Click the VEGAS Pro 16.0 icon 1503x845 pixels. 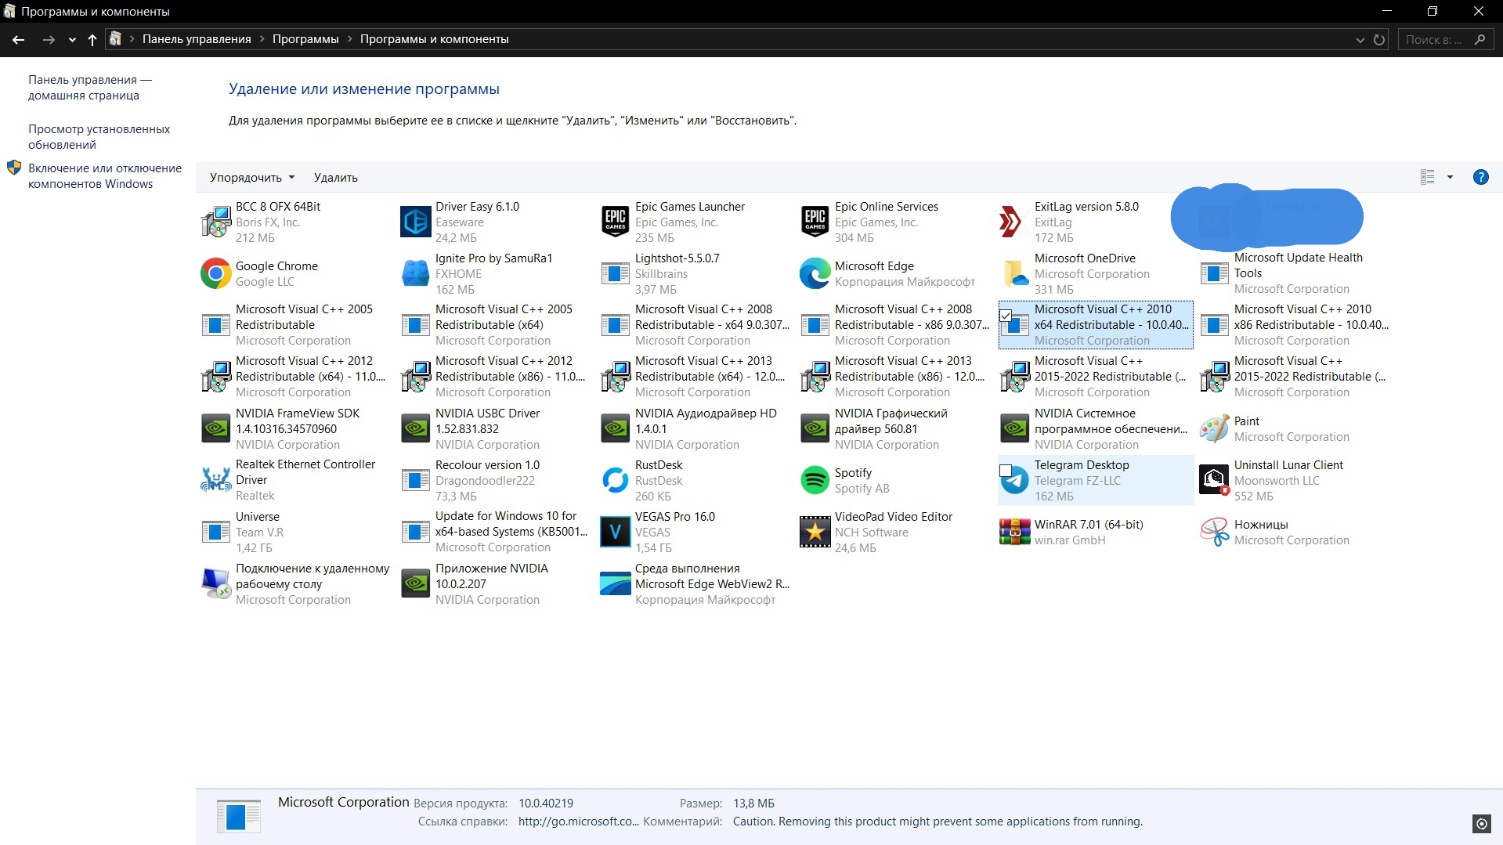[615, 532]
